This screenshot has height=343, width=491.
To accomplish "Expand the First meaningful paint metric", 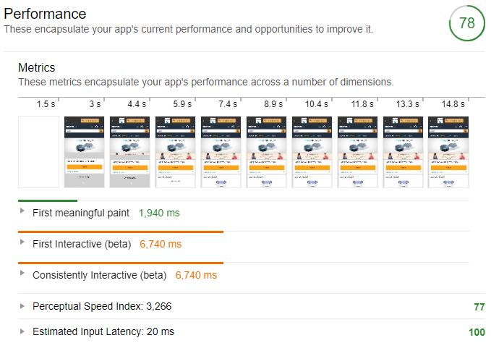I will pyautogui.click(x=23, y=213).
